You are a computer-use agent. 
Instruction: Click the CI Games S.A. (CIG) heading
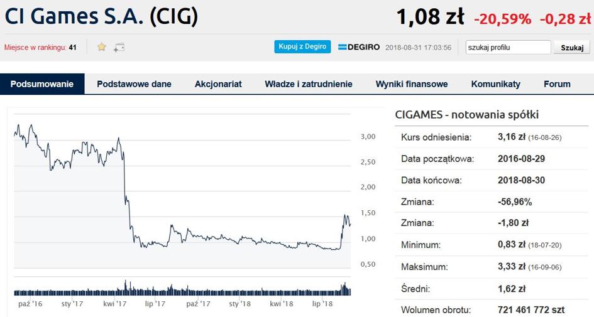click(x=101, y=16)
